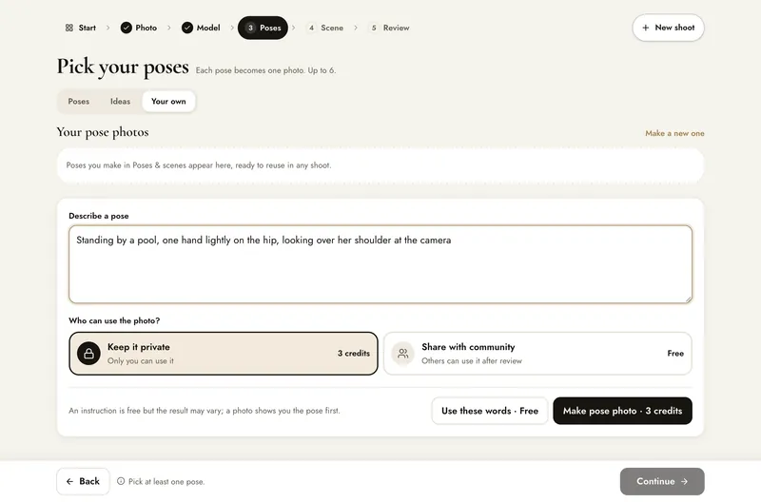
Task: Jump to the Review step
Action: (x=389, y=28)
